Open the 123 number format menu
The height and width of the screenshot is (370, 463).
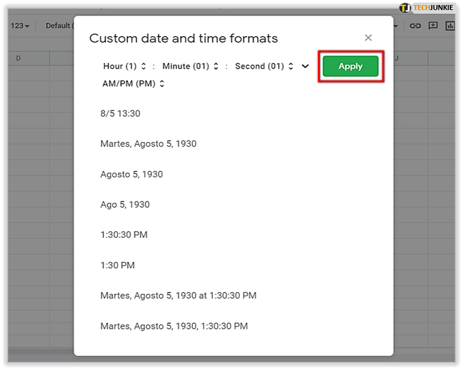[20, 26]
